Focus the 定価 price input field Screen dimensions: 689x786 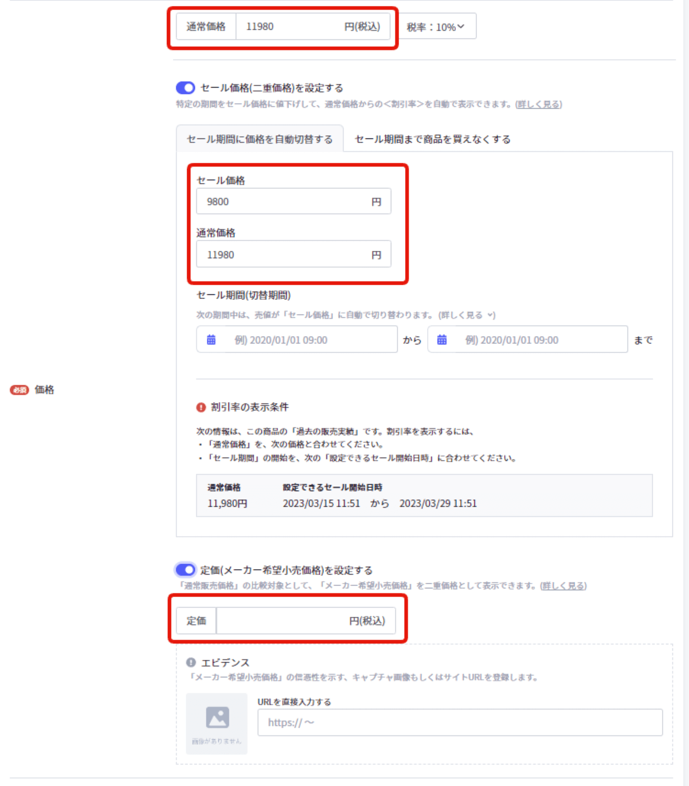coord(306,621)
